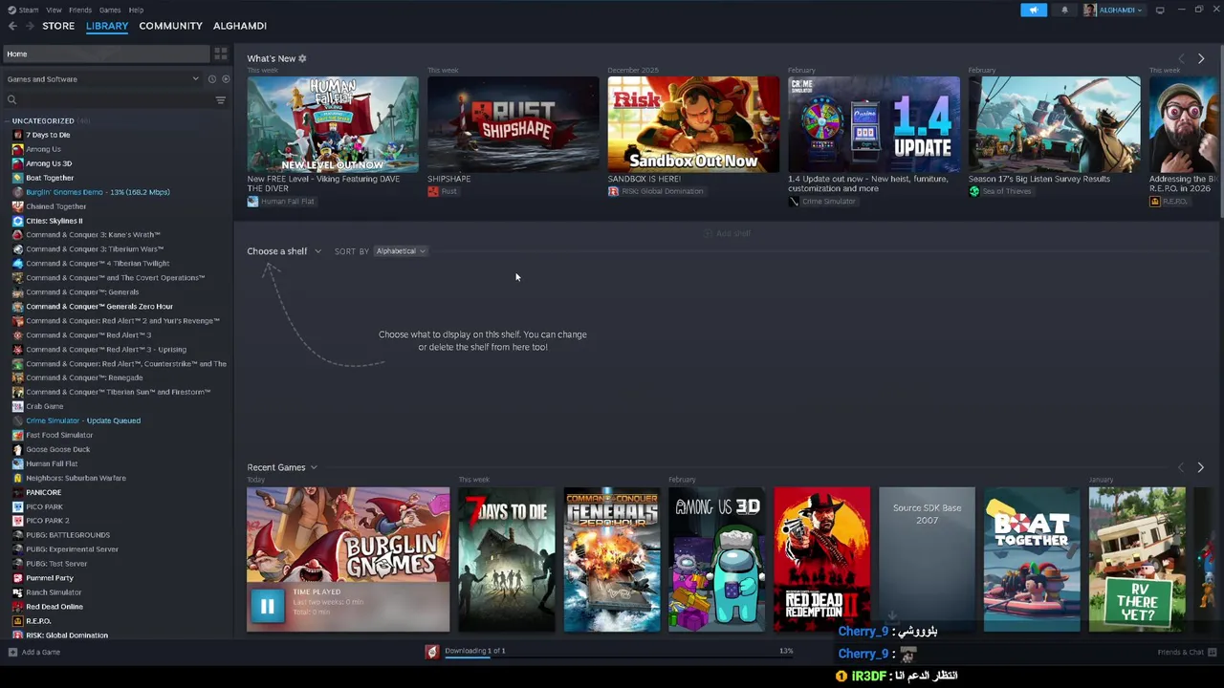Open Risk Sandbox Out Now news
The width and height of the screenshot is (1224, 688).
click(x=693, y=124)
